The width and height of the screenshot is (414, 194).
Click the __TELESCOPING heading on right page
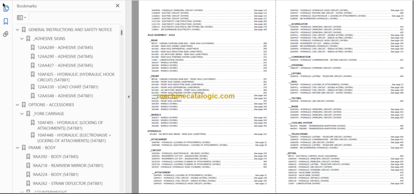click(x=298, y=134)
